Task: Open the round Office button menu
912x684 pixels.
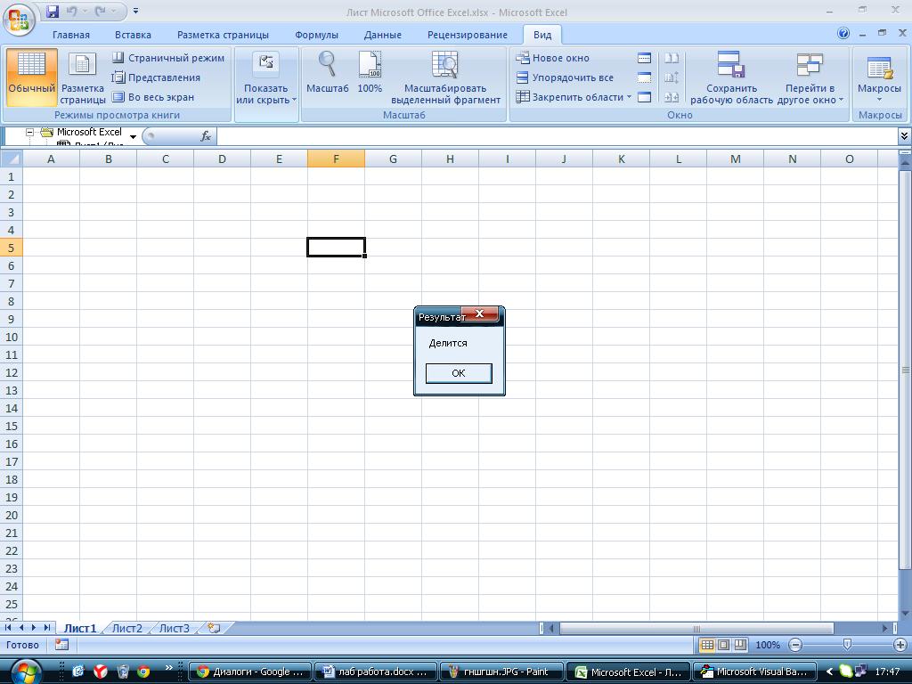Action: [x=19, y=19]
